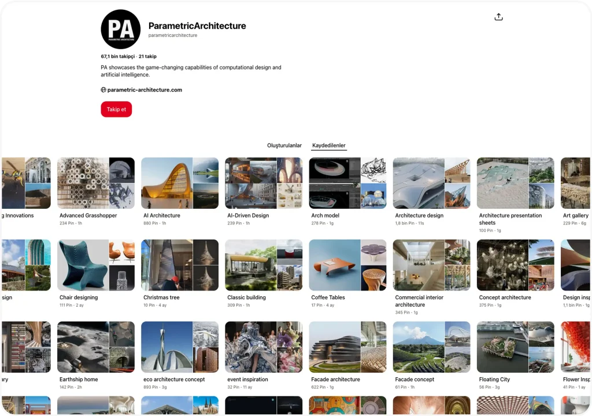This screenshot has width=592, height=416.
Task: Click the Chair designing title text
Action: coord(79,297)
